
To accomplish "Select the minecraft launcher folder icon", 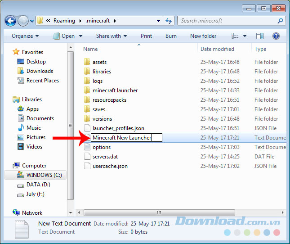I will pyautogui.click(x=87, y=90).
